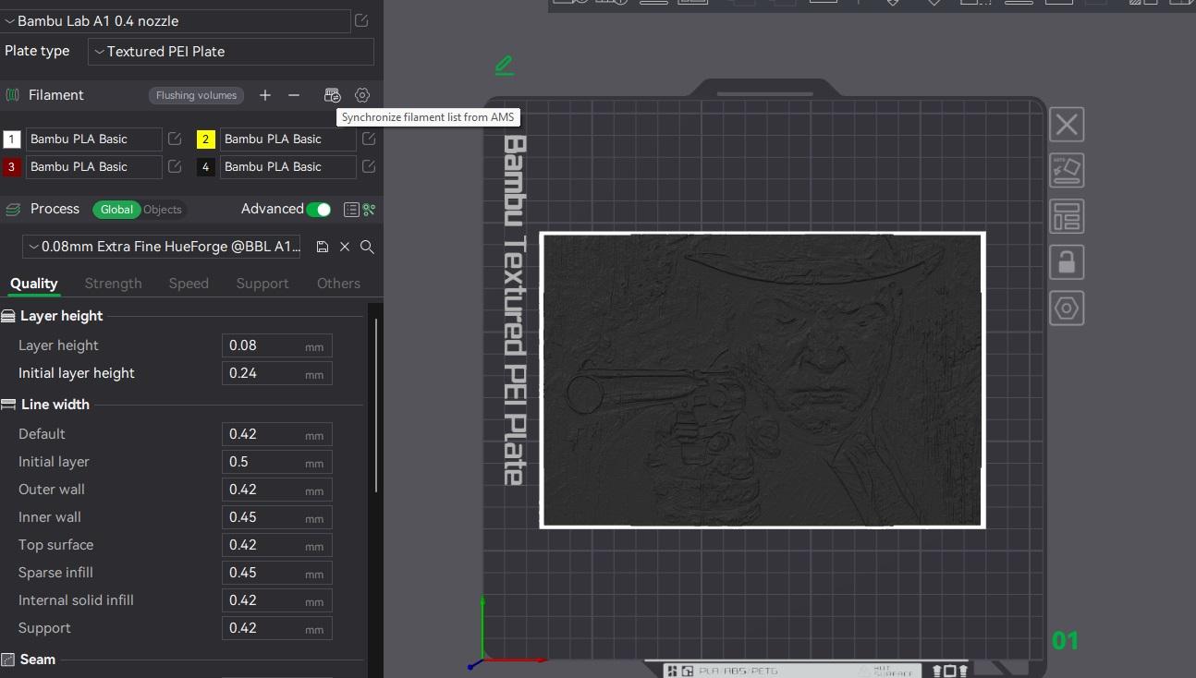Open filament 4 Bambu PLA Basic dropdown

287,166
